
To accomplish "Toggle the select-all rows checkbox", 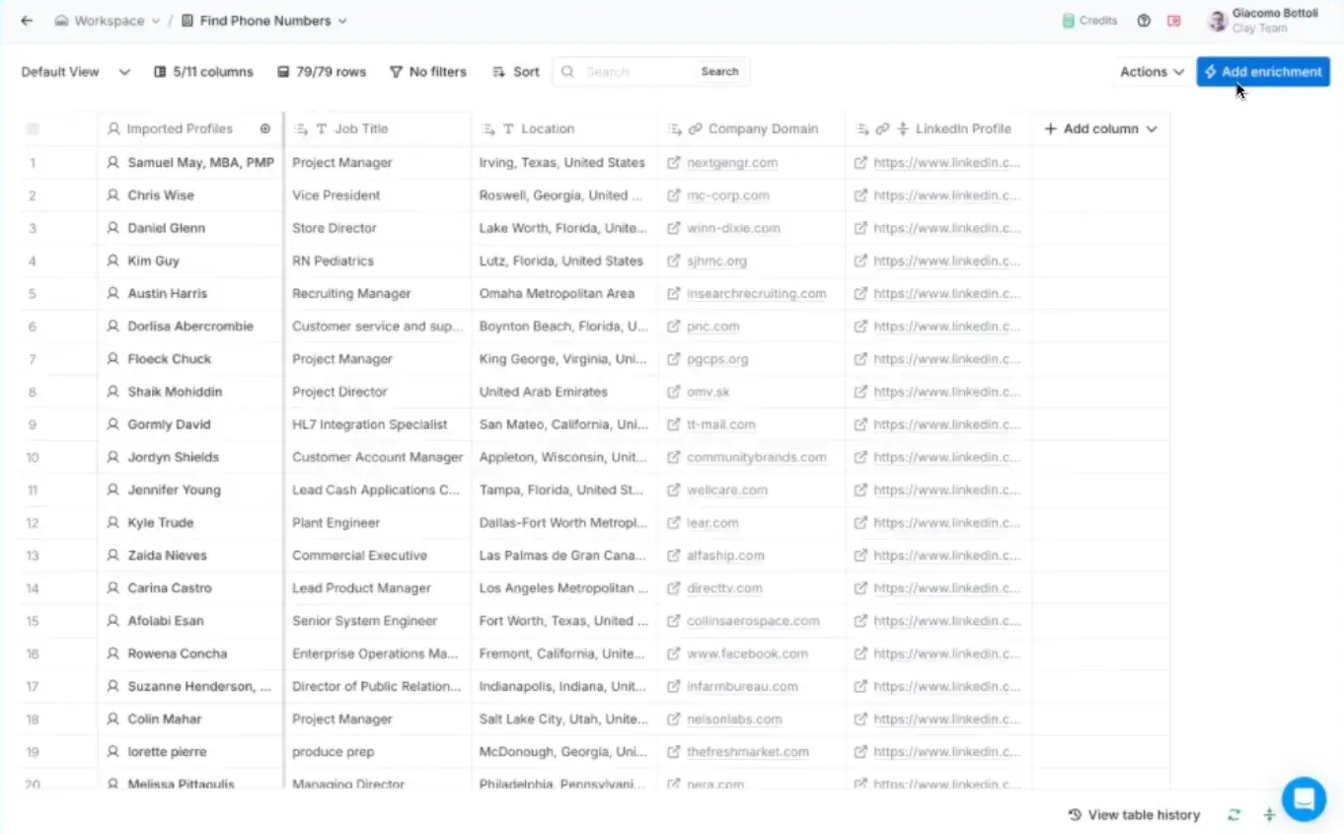I will [33, 129].
